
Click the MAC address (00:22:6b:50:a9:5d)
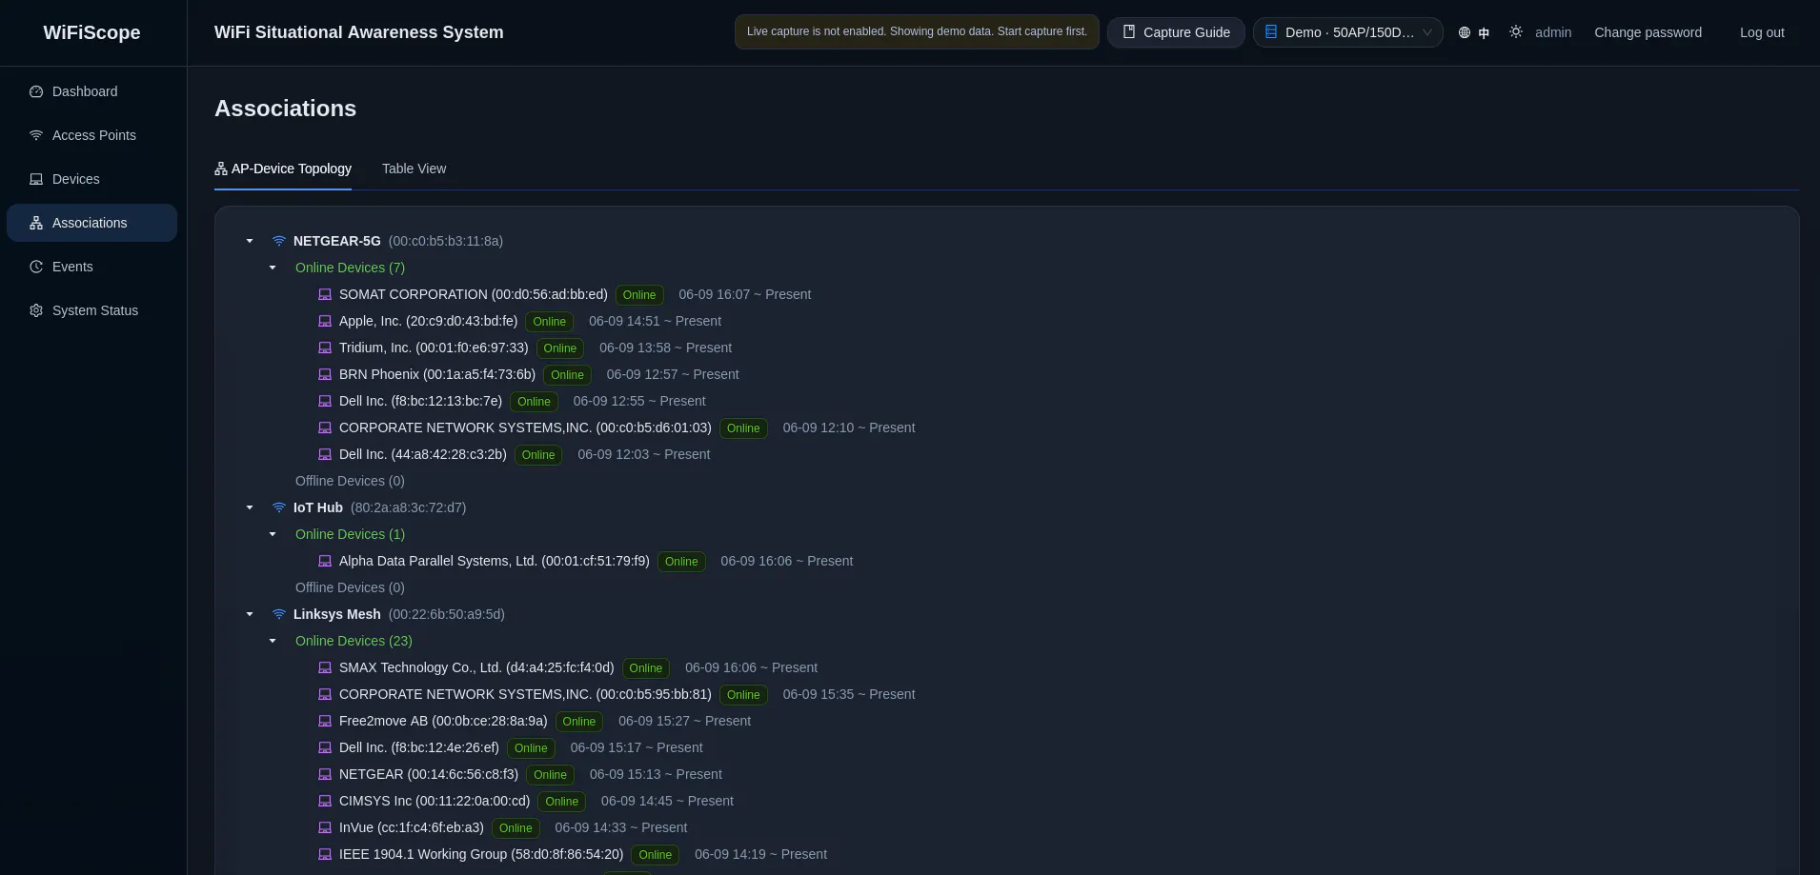click(x=447, y=614)
